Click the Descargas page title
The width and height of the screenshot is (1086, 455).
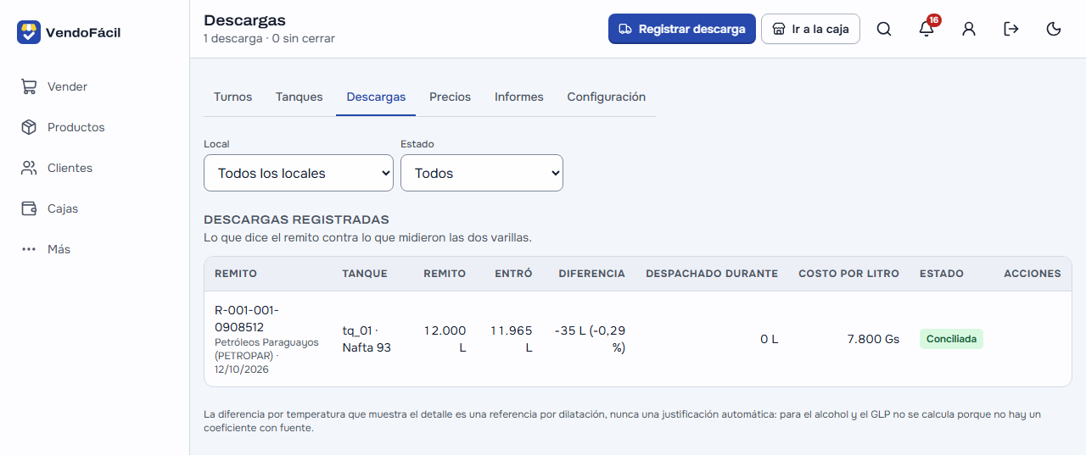pyautogui.click(x=244, y=20)
